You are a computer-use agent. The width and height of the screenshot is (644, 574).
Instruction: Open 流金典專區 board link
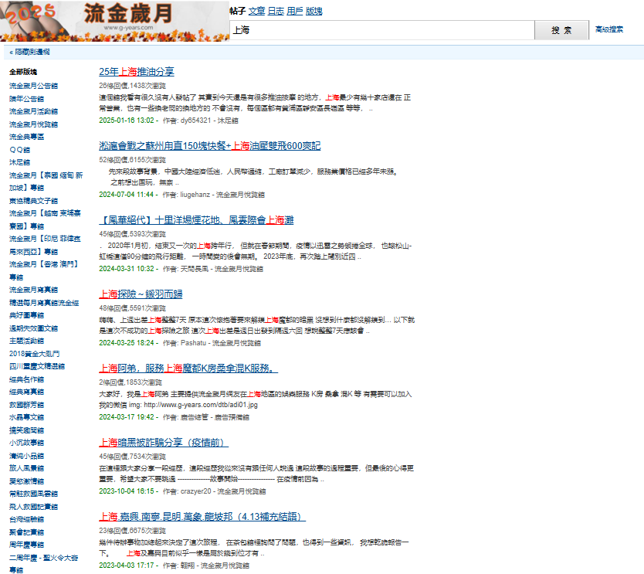27,137
